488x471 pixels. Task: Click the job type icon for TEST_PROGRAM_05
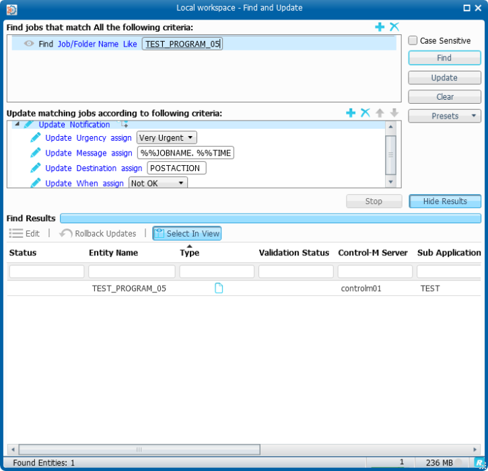tap(219, 288)
